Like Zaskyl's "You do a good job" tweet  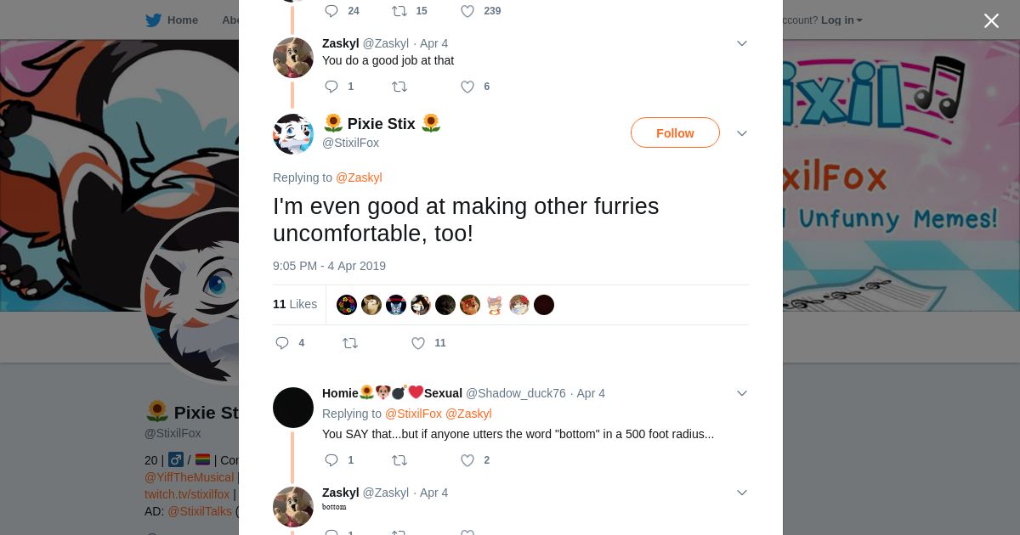[467, 87]
